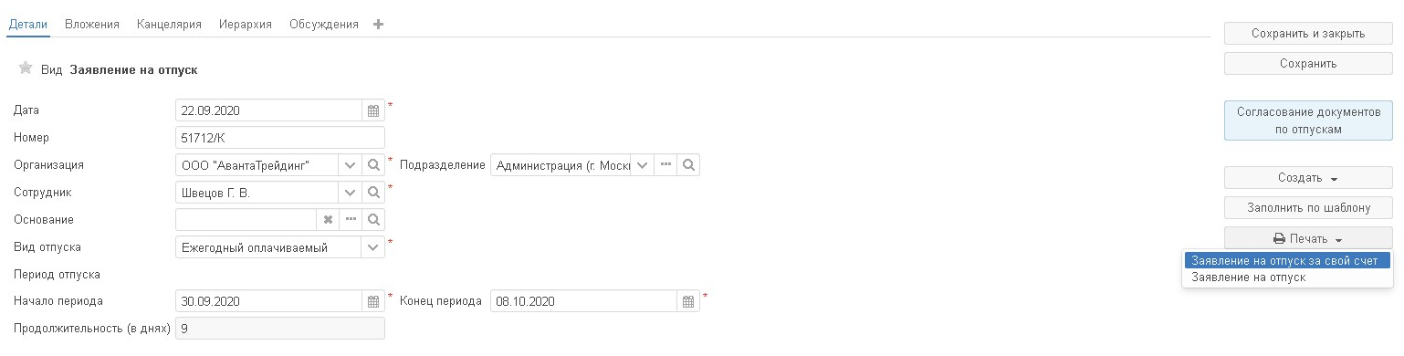The image size is (1404, 356).
Task: Click Заполнить по шаблону button
Action: point(1307,207)
